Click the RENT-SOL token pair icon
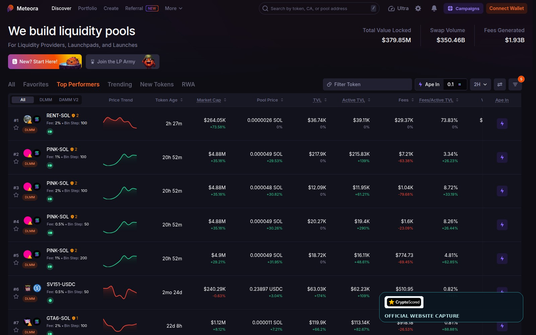 click(x=32, y=119)
